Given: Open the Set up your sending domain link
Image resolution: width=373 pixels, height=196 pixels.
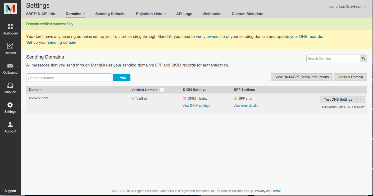Looking at the screenshot, I should (x=51, y=42).
